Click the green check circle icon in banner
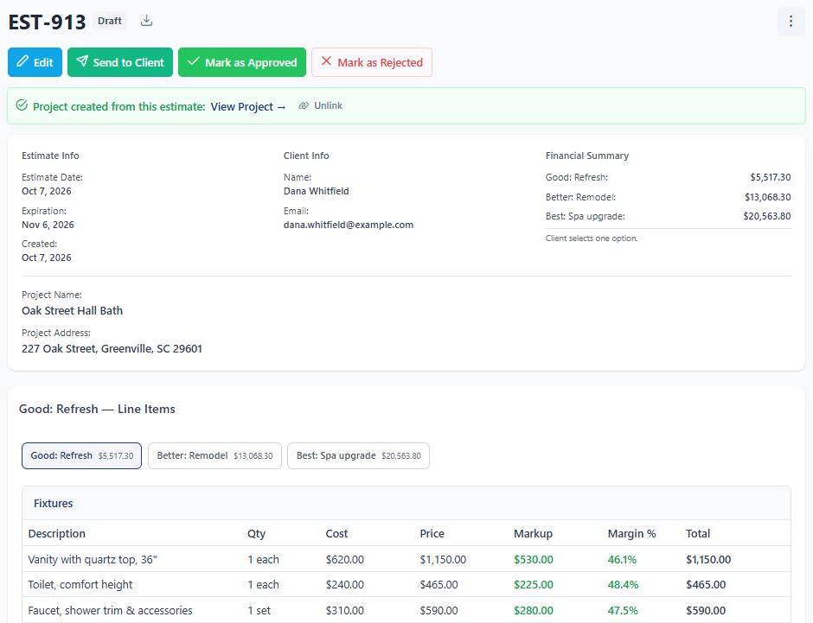This screenshot has width=813, height=623. click(22, 105)
